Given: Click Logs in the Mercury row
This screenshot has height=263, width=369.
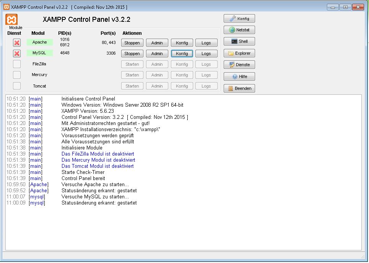Looking at the screenshot, I should pos(206,75).
